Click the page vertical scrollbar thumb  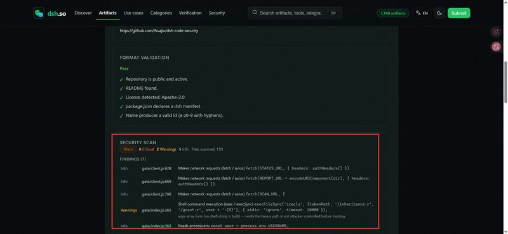505,82
